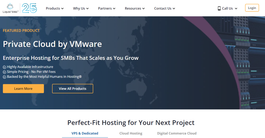Click Backed by the Most Helpful Humans text
This screenshot has width=265, height=138.
(44, 77)
